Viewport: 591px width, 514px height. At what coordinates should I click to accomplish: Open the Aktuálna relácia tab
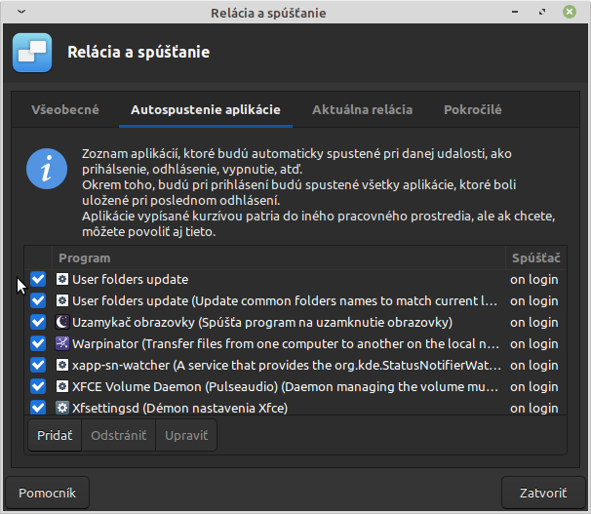pyautogui.click(x=362, y=110)
